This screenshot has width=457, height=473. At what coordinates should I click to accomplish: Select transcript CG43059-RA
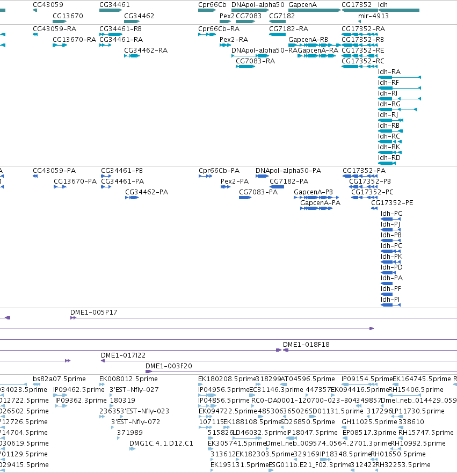tap(54, 29)
